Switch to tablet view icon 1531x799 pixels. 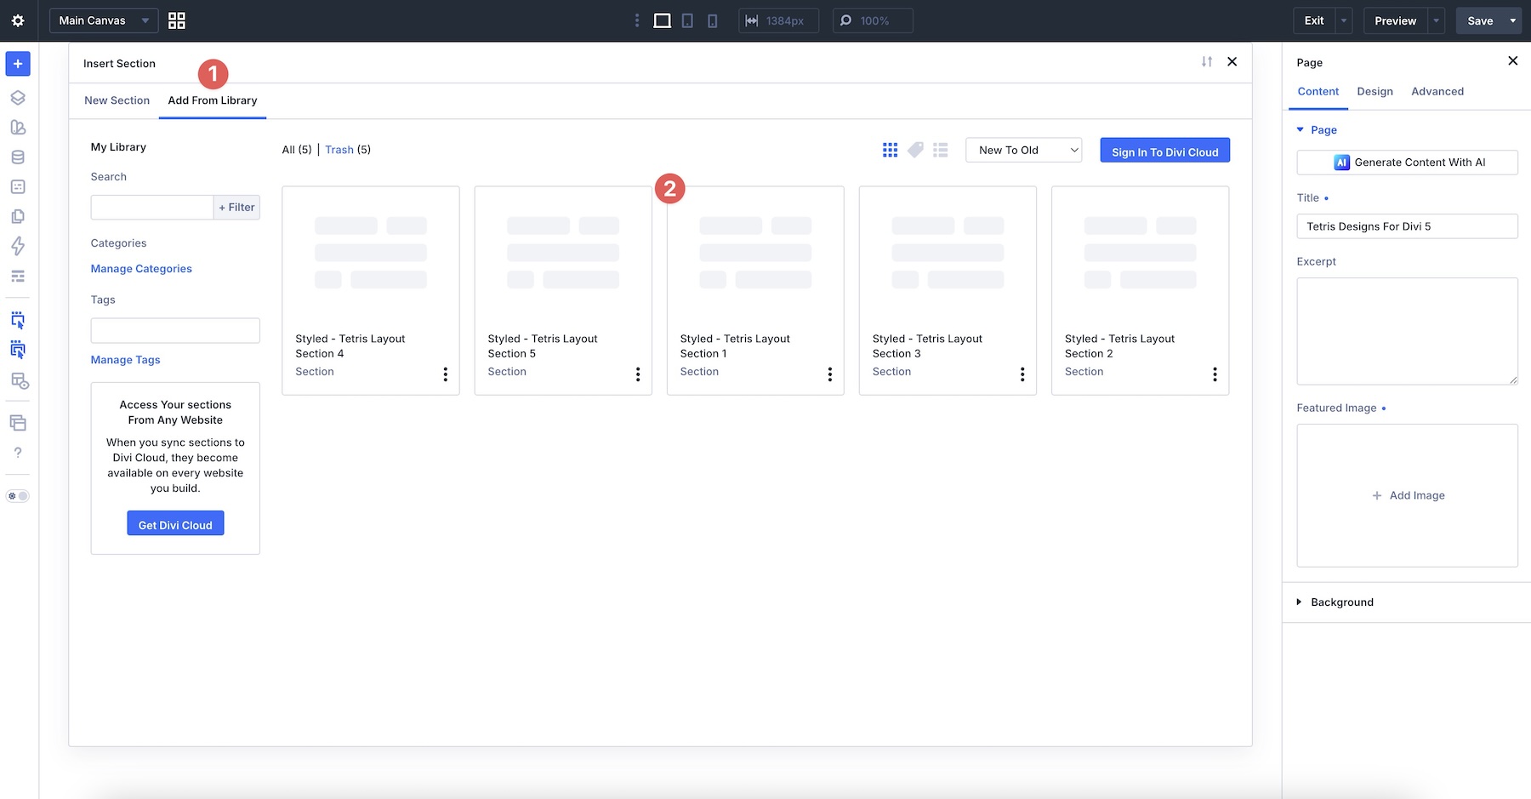[687, 20]
